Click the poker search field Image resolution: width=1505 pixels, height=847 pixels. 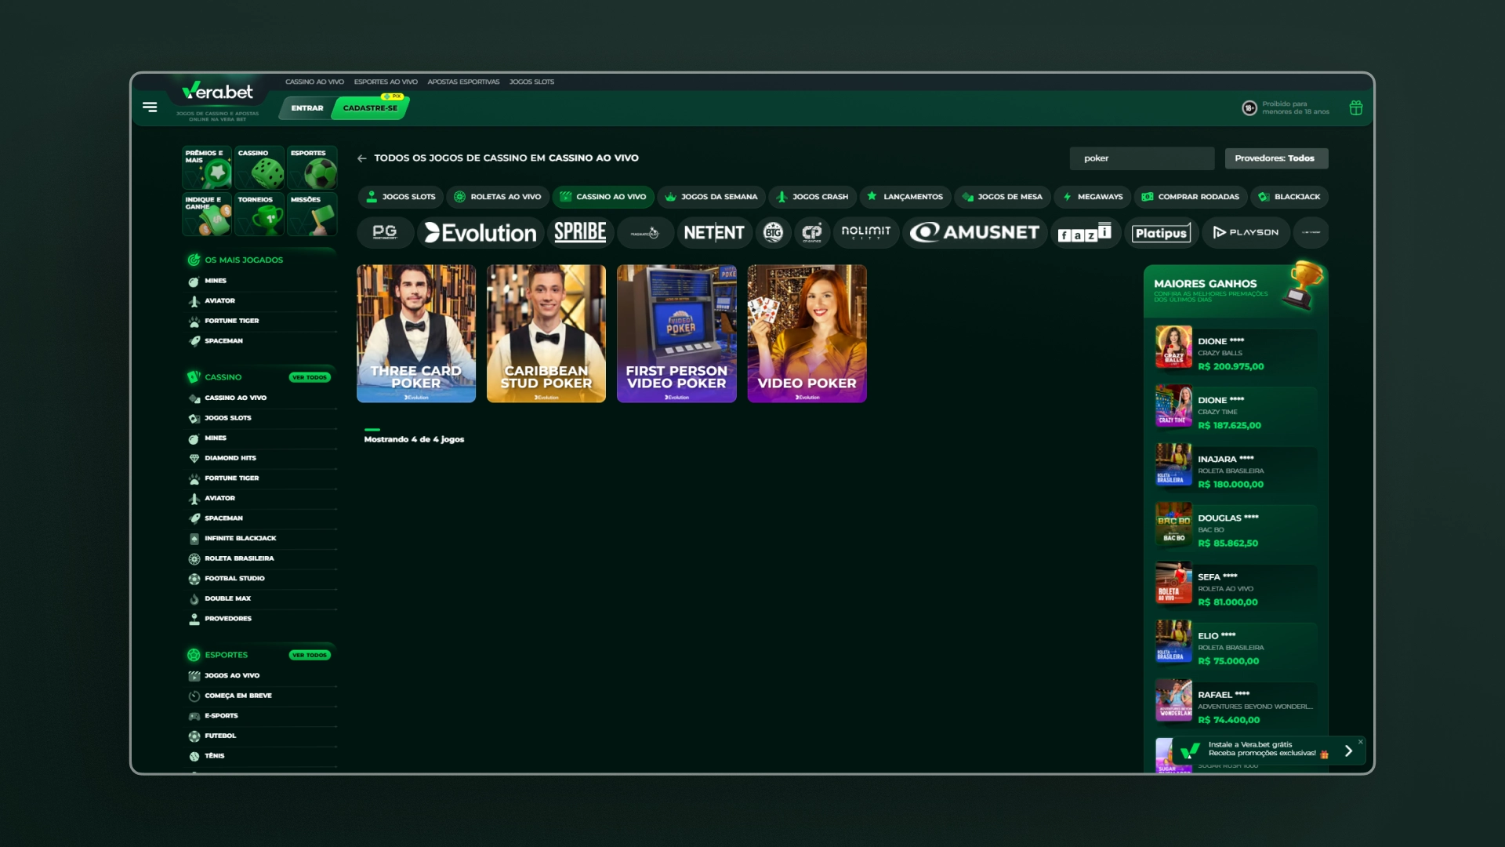[x=1141, y=158]
